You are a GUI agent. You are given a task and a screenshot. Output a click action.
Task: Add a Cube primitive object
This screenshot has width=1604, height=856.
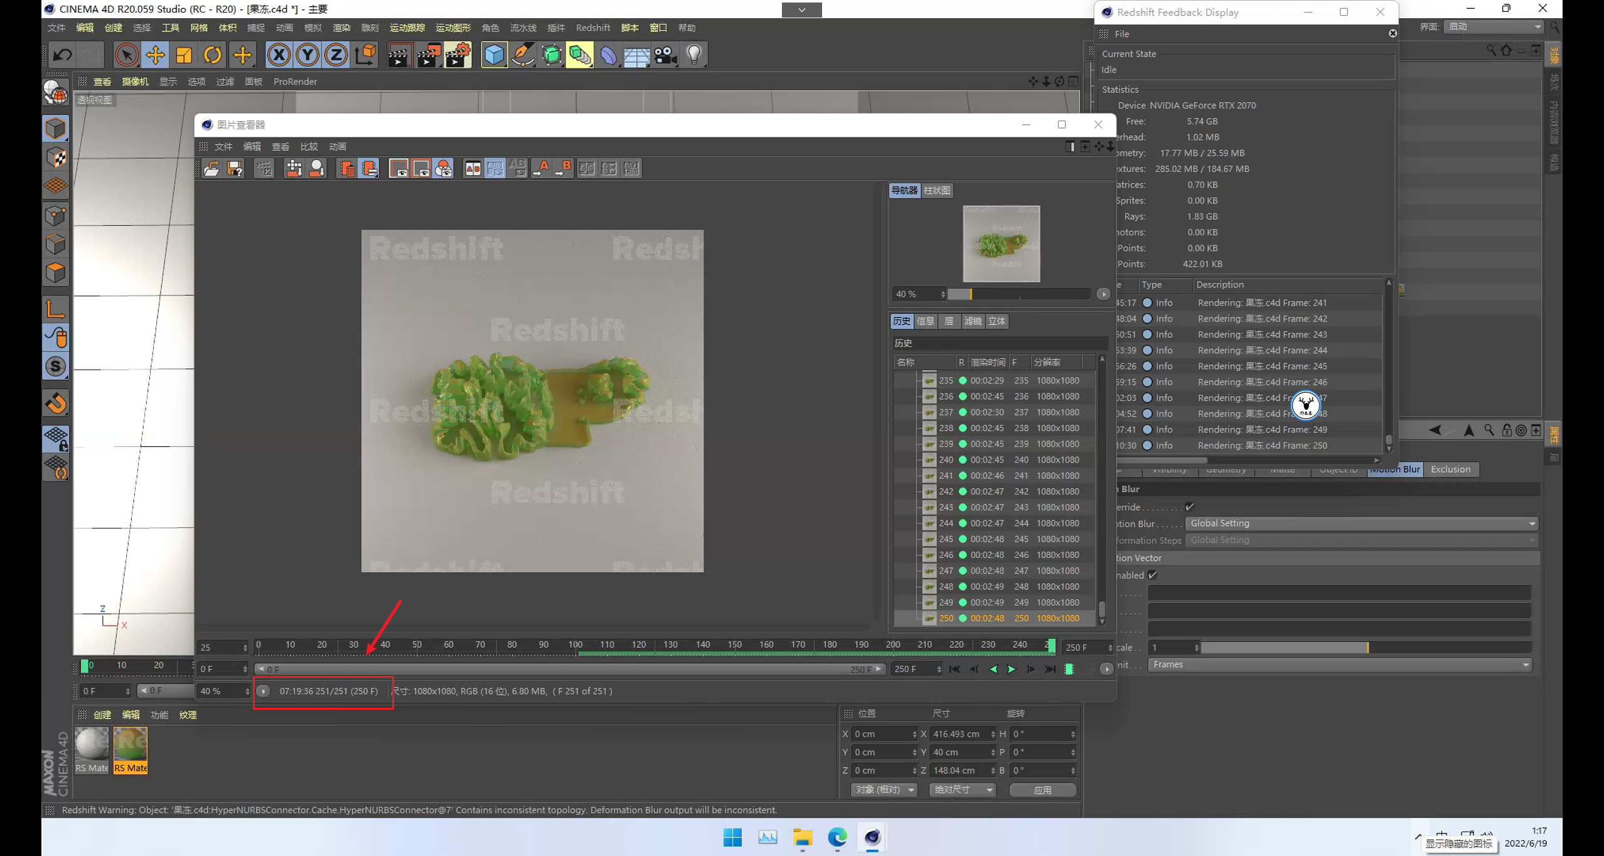494,55
